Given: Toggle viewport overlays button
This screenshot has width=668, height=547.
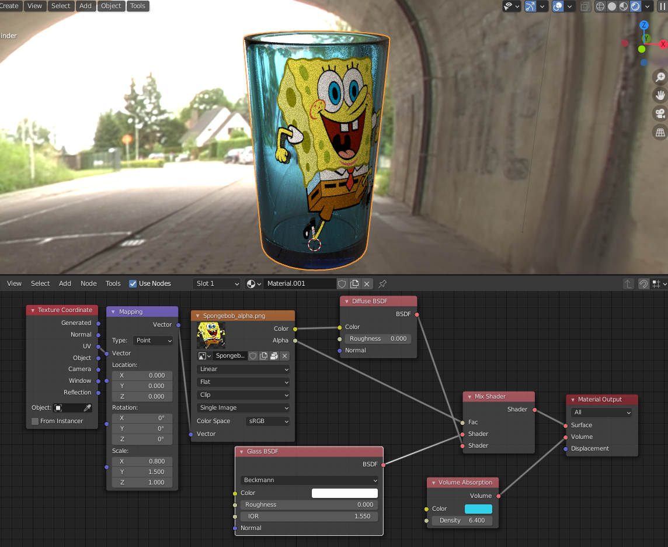Looking at the screenshot, I should coord(558,6).
